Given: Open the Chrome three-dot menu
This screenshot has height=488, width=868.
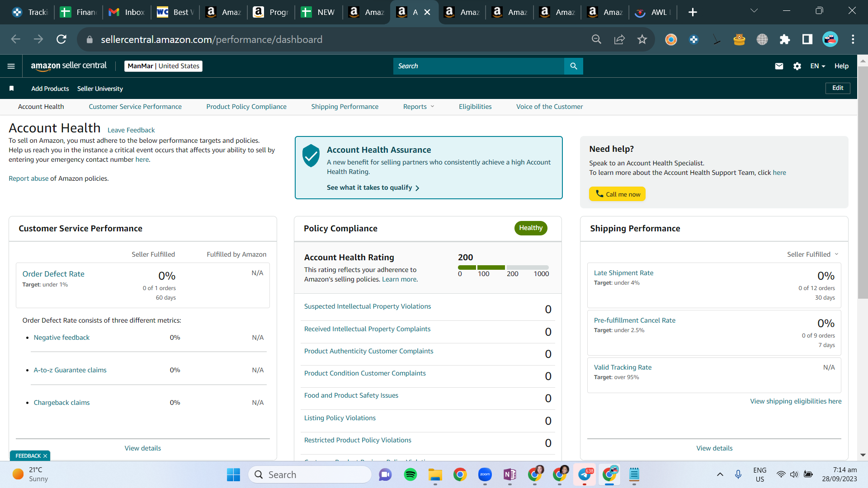Looking at the screenshot, I should pos(853,39).
